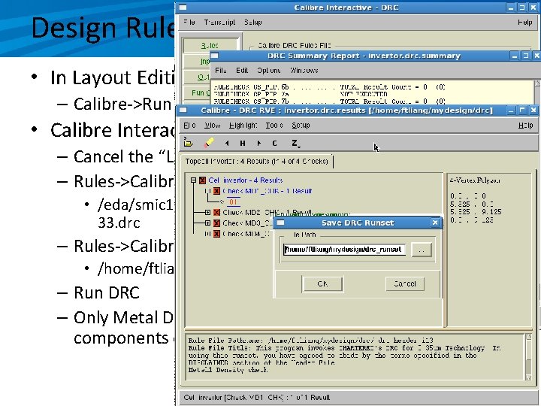Open Edit menu in DRC Summary Report window
Screen dimensions: 541x406
tap(242, 71)
